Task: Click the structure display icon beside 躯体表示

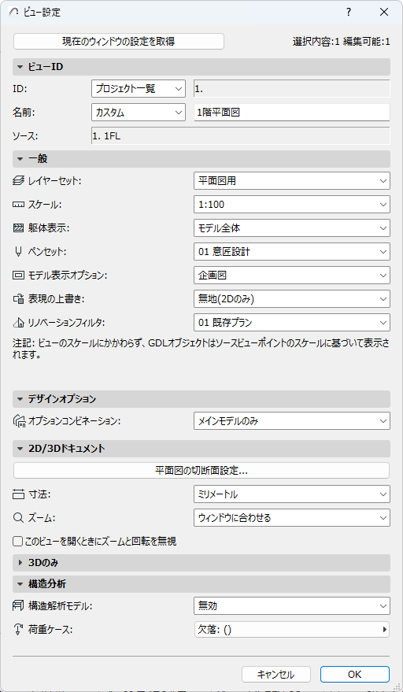Action: [x=17, y=228]
